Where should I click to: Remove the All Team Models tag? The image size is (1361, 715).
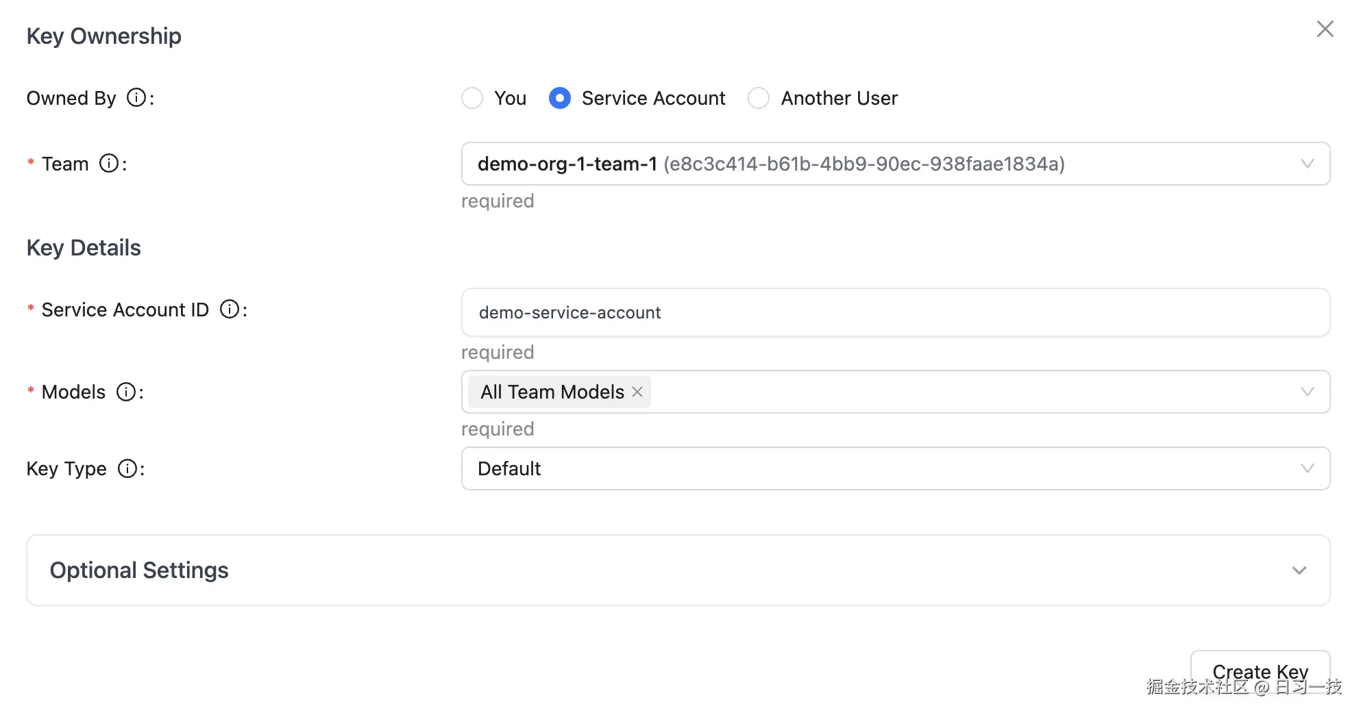(x=637, y=392)
